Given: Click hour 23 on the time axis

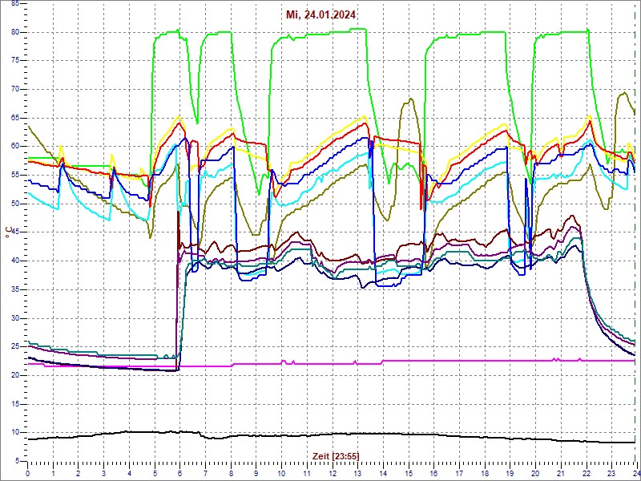Looking at the screenshot, I should (611, 473).
